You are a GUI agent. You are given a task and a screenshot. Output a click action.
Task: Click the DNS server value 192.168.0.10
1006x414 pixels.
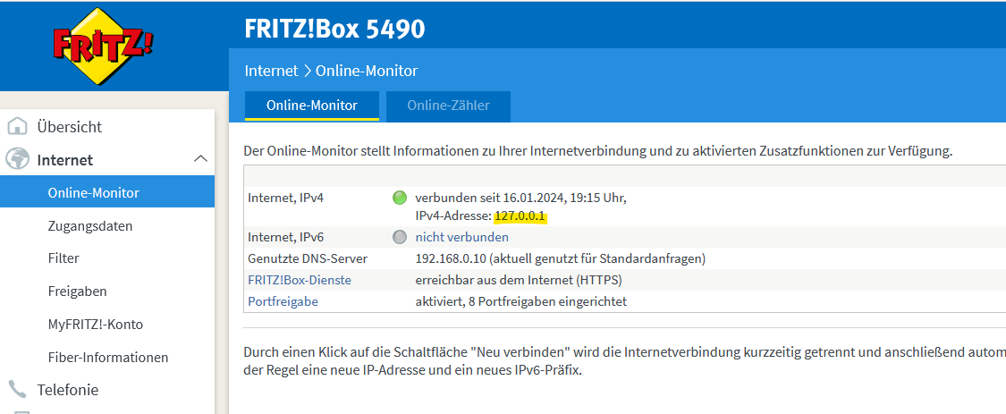(451, 258)
